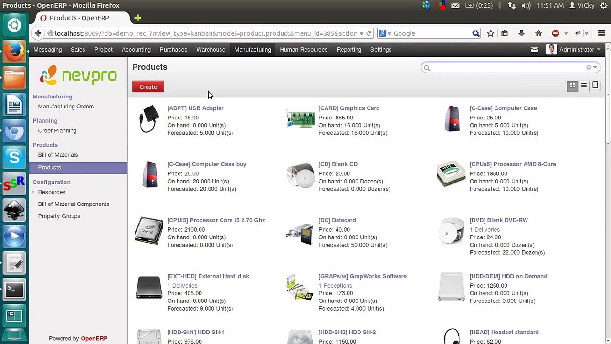Open Property Groups in sidebar
Screen dimensions: 611x344
tap(59, 216)
